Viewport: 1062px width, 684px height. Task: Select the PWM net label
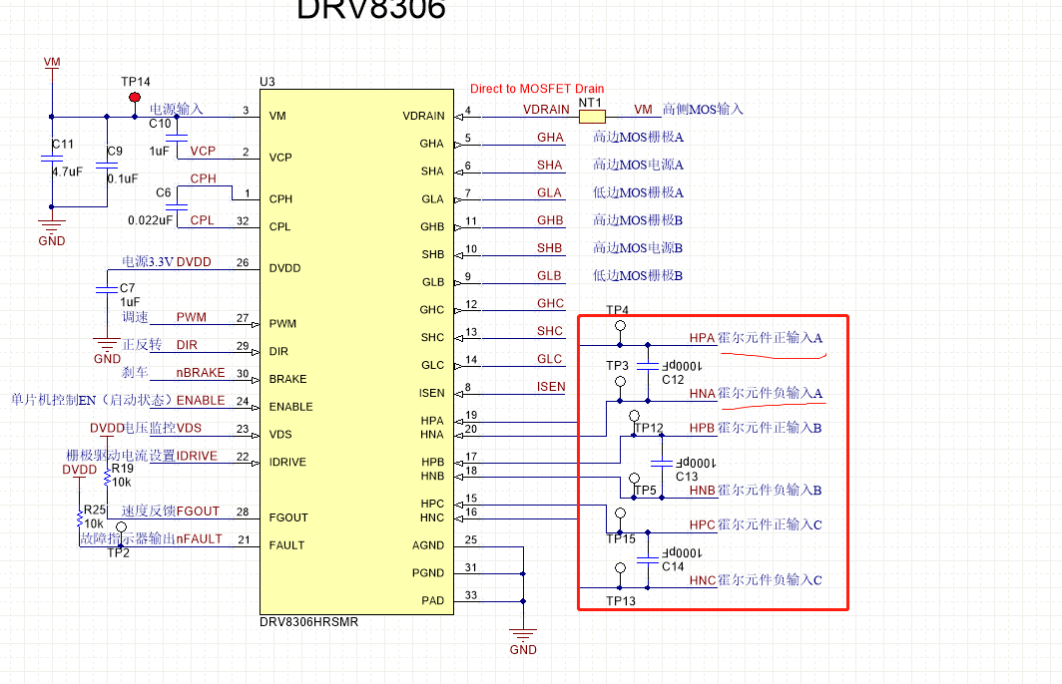click(191, 317)
